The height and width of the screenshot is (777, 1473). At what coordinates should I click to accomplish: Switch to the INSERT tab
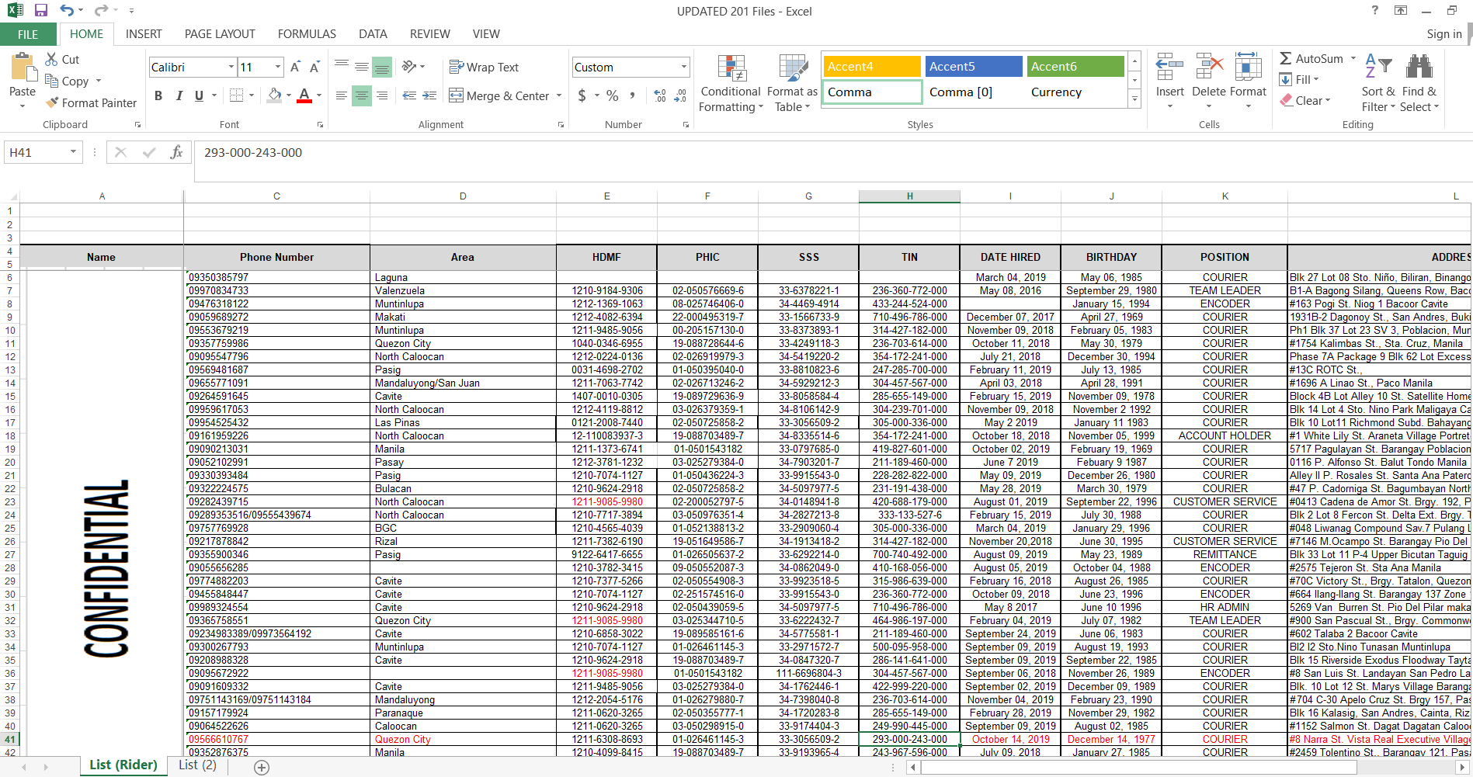click(x=144, y=34)
